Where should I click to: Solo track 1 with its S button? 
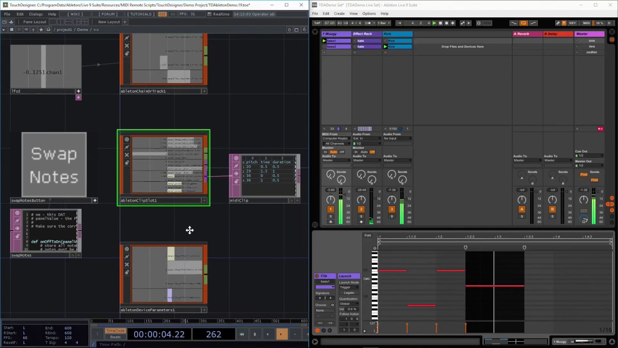pos(330,217)
